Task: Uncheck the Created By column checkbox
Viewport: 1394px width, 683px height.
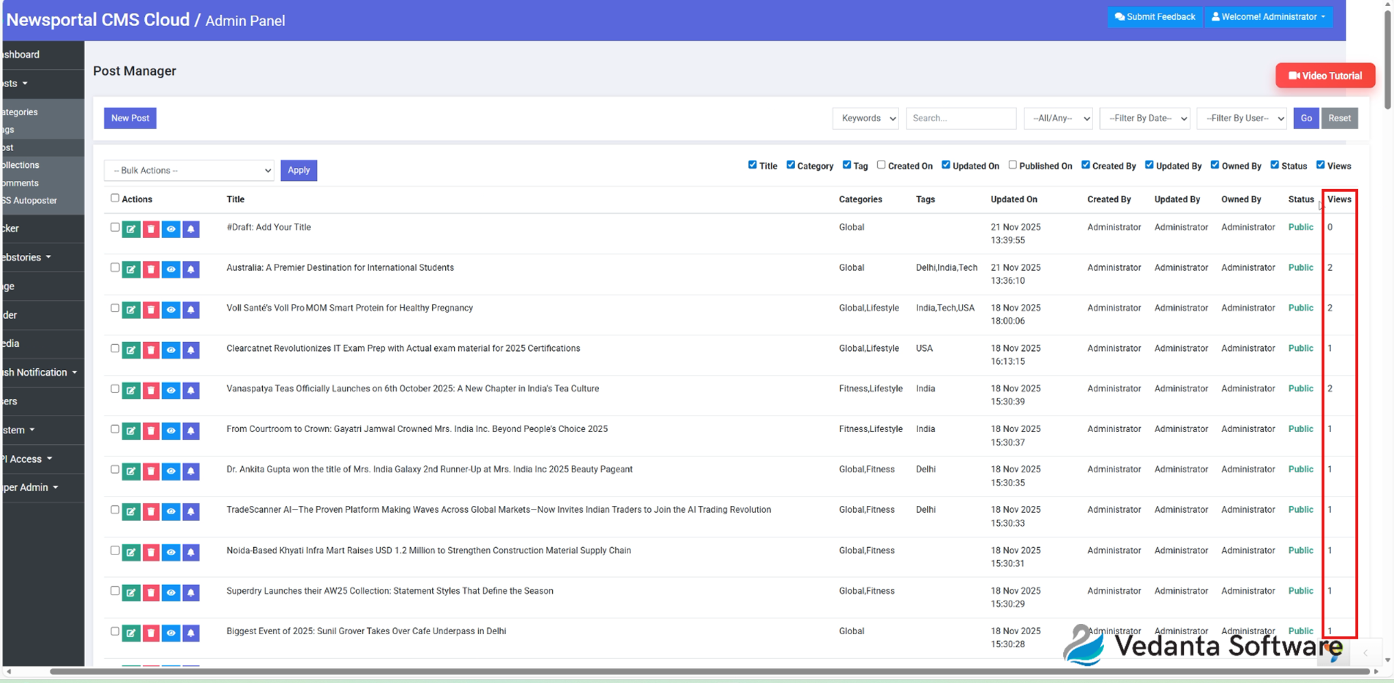Action: (1085, 165)
